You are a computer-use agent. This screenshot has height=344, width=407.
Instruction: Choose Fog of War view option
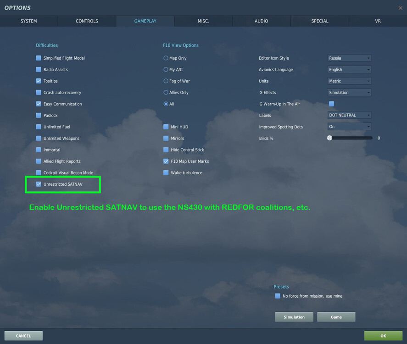pos(166,81)
